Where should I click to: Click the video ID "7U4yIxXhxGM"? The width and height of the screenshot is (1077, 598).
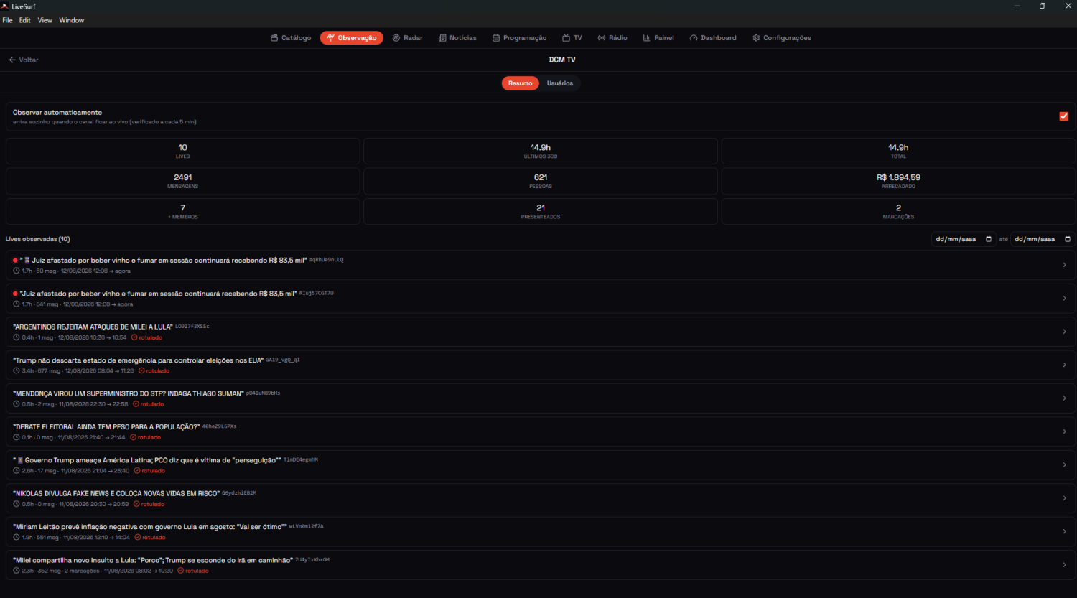[x=312, y=559]
